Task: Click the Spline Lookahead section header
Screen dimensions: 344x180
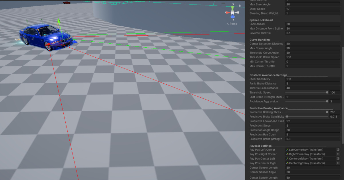Action: pyautogui.click(x=261, y=20)
